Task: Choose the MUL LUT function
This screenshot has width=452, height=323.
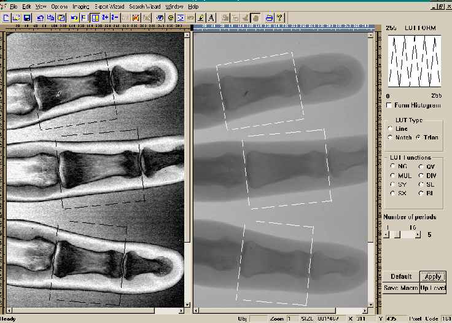Action: tap(392, 175)
